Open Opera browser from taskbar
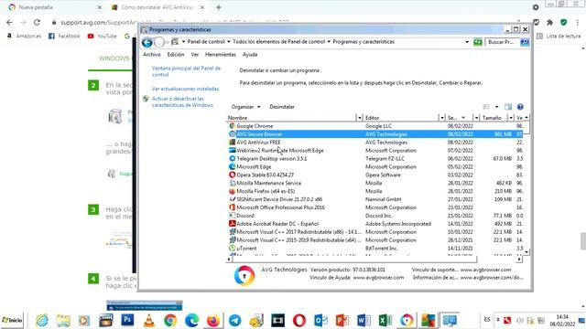The height and width of the screenshot is (329, 586). coord(299,321)
